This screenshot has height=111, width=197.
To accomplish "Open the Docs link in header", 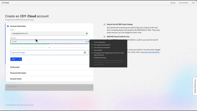I will tap(194, 3).
